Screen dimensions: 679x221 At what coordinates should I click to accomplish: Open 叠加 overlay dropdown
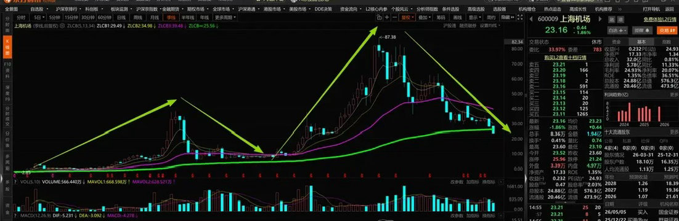point(425,17)
